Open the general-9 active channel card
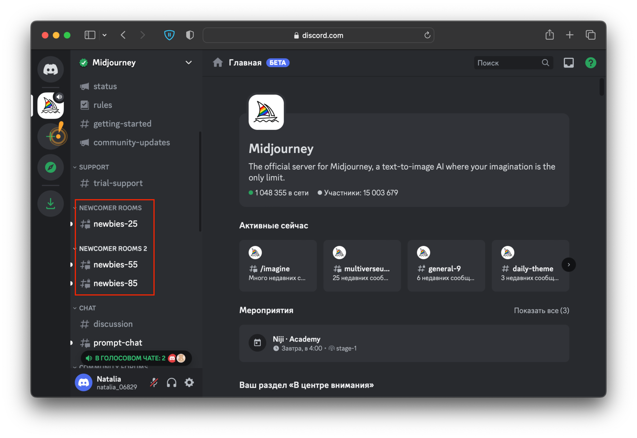This screenshot has width=637, height=438. pos(446,266)
